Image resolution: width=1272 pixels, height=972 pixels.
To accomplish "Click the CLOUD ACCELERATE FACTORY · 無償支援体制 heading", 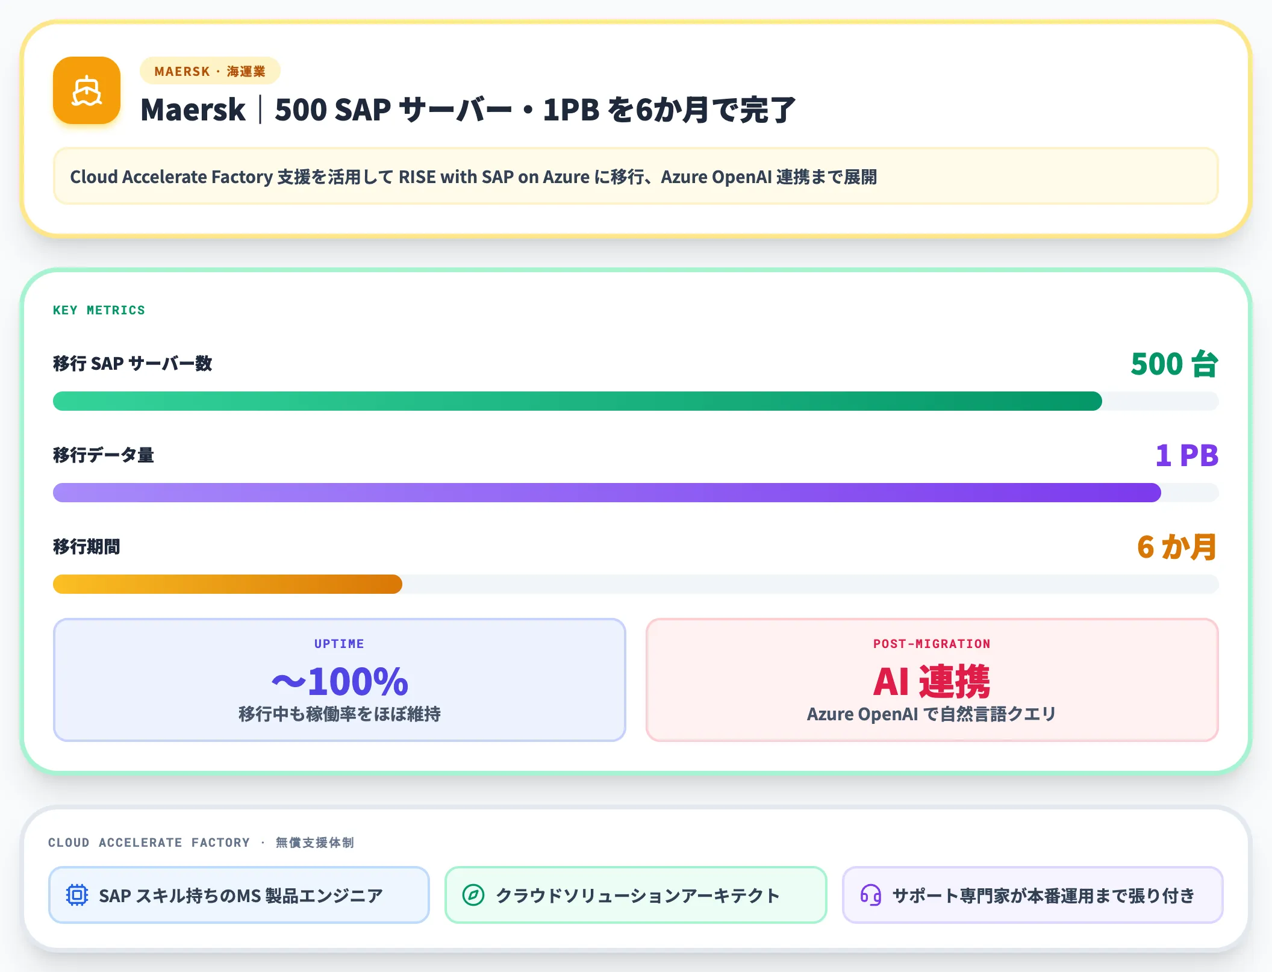I will 201,843.
